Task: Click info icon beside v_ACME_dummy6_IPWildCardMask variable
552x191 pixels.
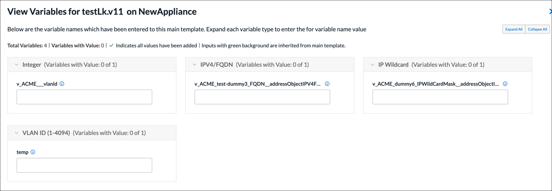Action: (x=505, y=84)
